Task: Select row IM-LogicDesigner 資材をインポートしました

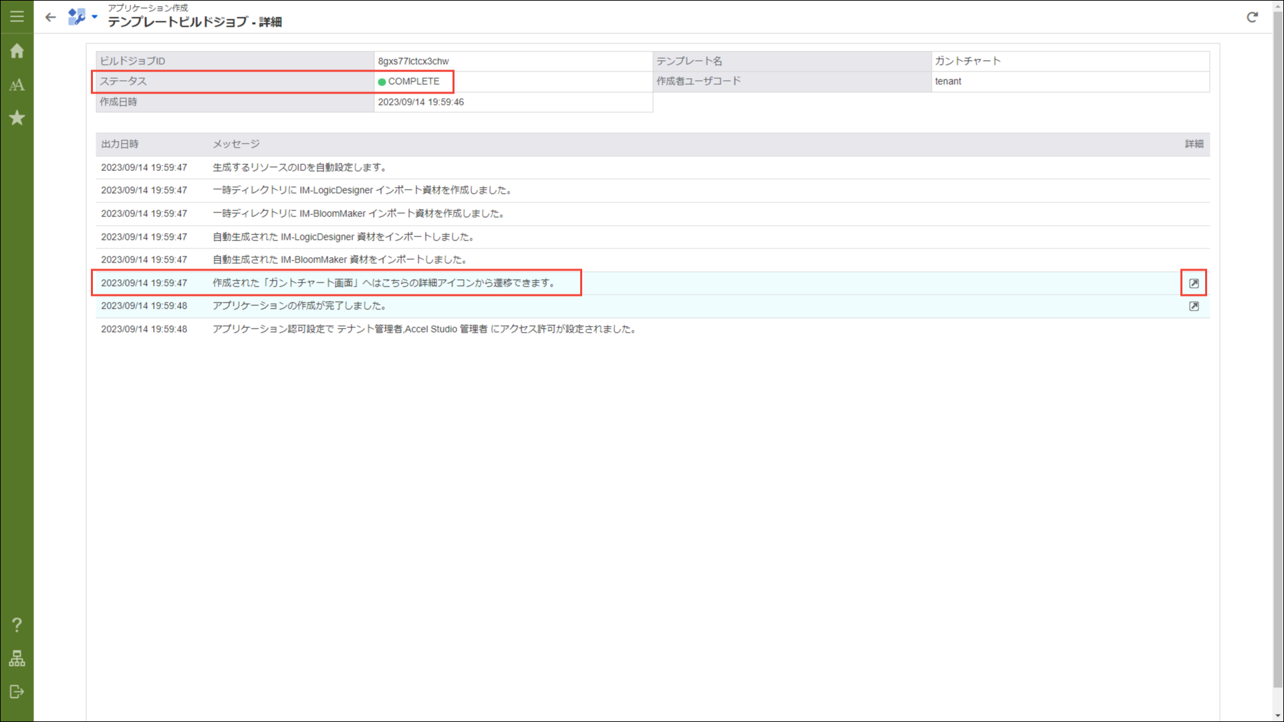Action: pyautogui.click(x=652, y=237)
